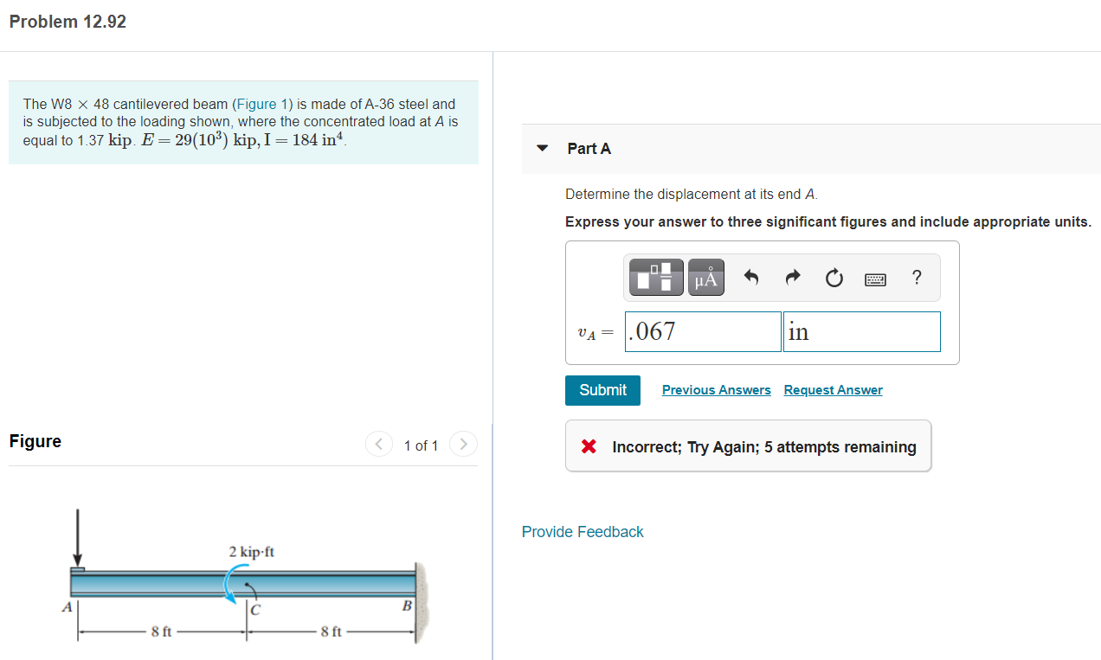Screen dimensions: 1101x660
Task: Submit the displacement answer
Action: [x=602, y=390]
